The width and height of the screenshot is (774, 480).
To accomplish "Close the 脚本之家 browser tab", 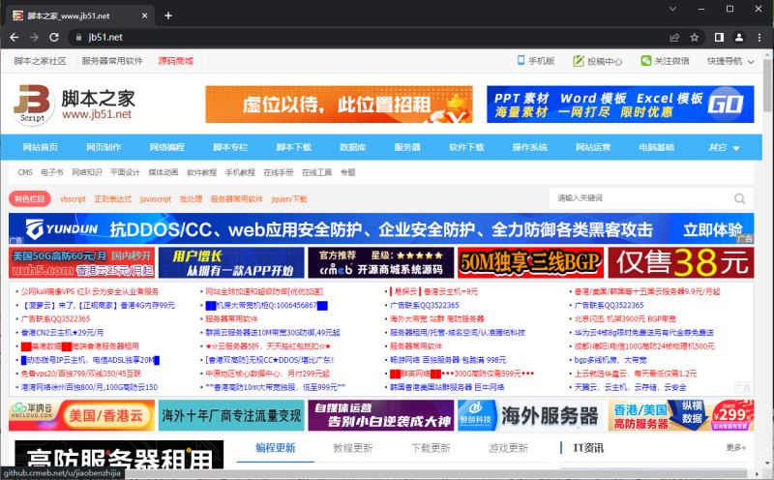I will 144,15.
